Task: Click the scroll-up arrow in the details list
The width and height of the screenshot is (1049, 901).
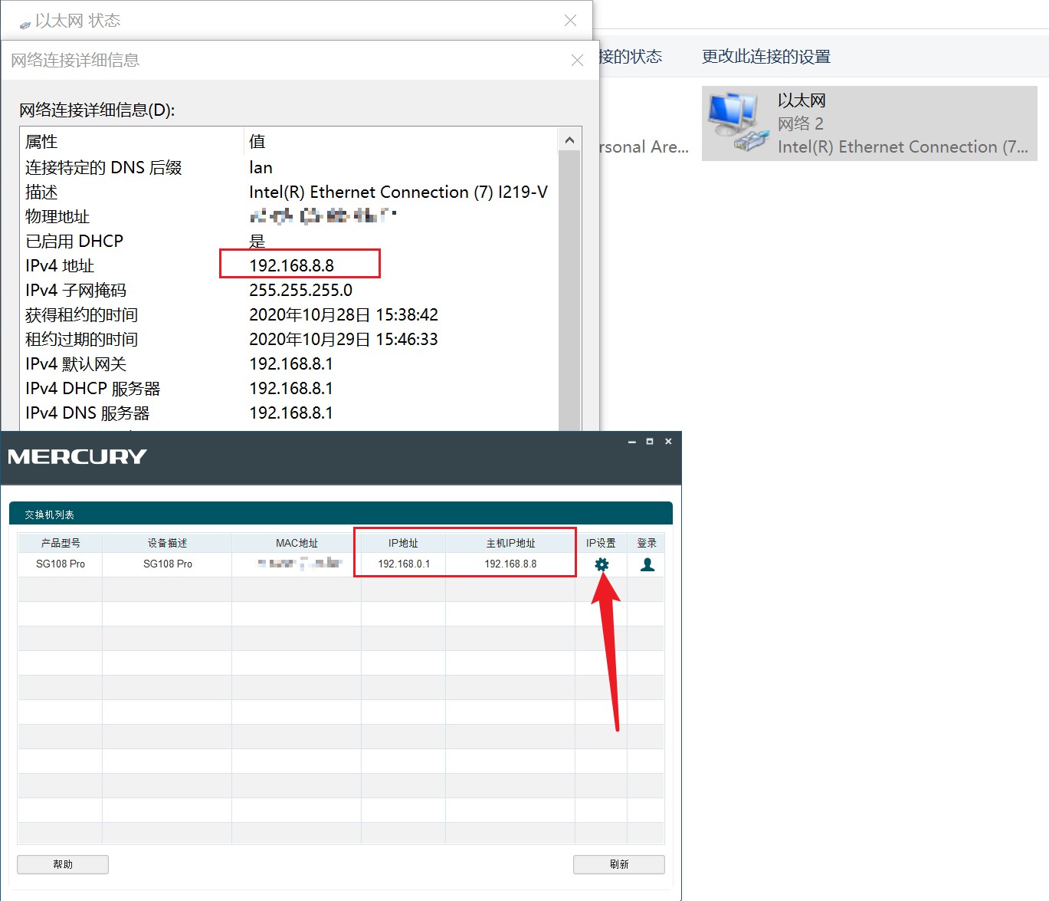Action: pos(569,140)
